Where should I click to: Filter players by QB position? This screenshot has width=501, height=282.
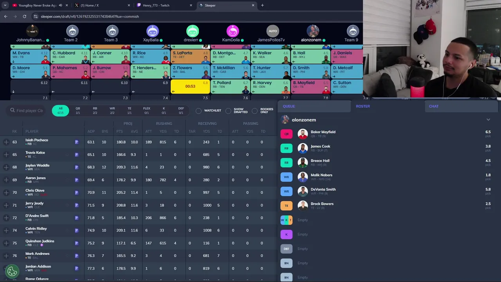[x=77, y=111]
